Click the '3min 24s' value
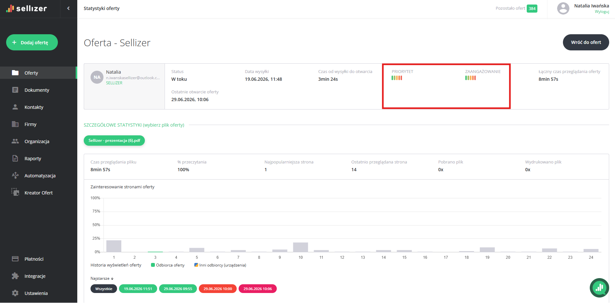Image resolution: width=615 pixels, height=303 pixels. click(328, 79)
